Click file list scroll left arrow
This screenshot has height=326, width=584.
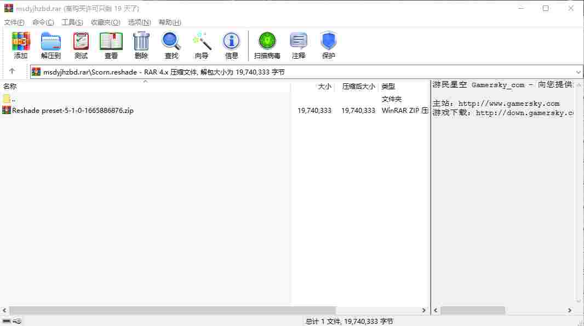pos(4,310)
